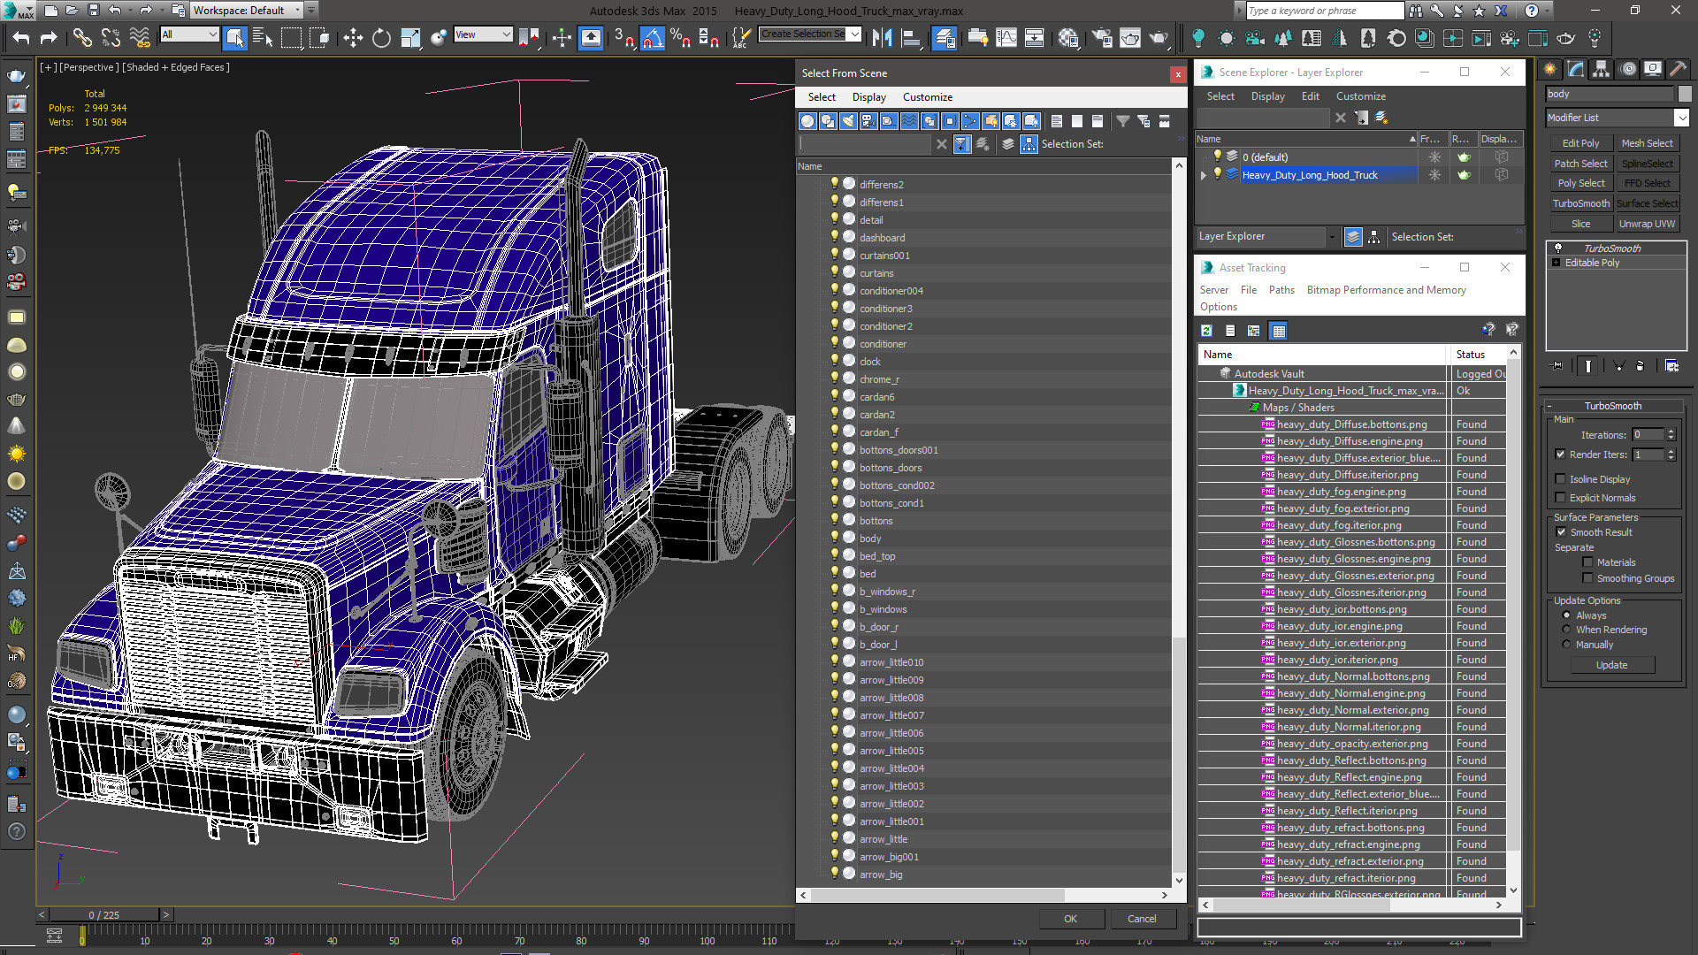Refresh the Asset Tracking list
Viewport: 1698px width, 955px height.
[x=1206, y=331]
